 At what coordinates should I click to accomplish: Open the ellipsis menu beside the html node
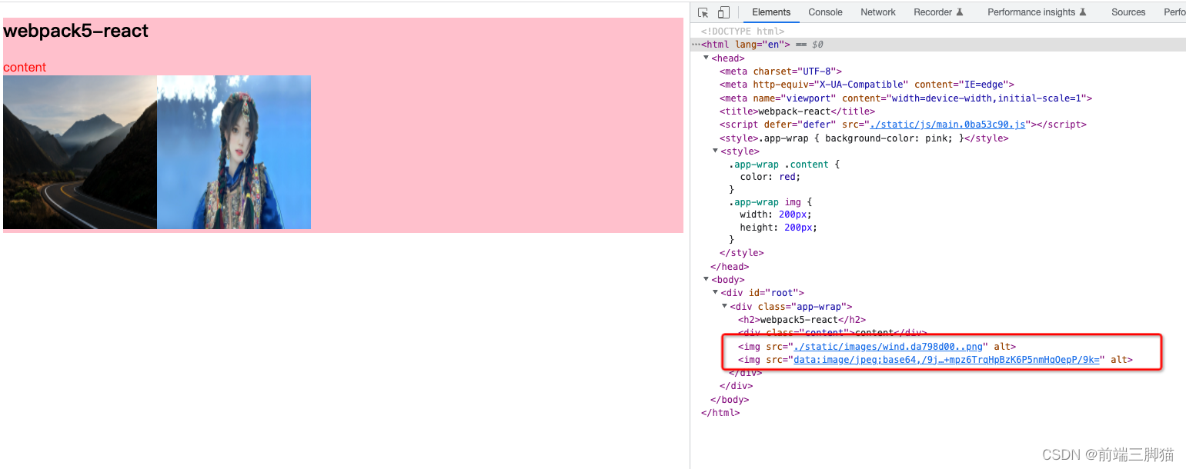pyautogui.click(x=696, y=45)
